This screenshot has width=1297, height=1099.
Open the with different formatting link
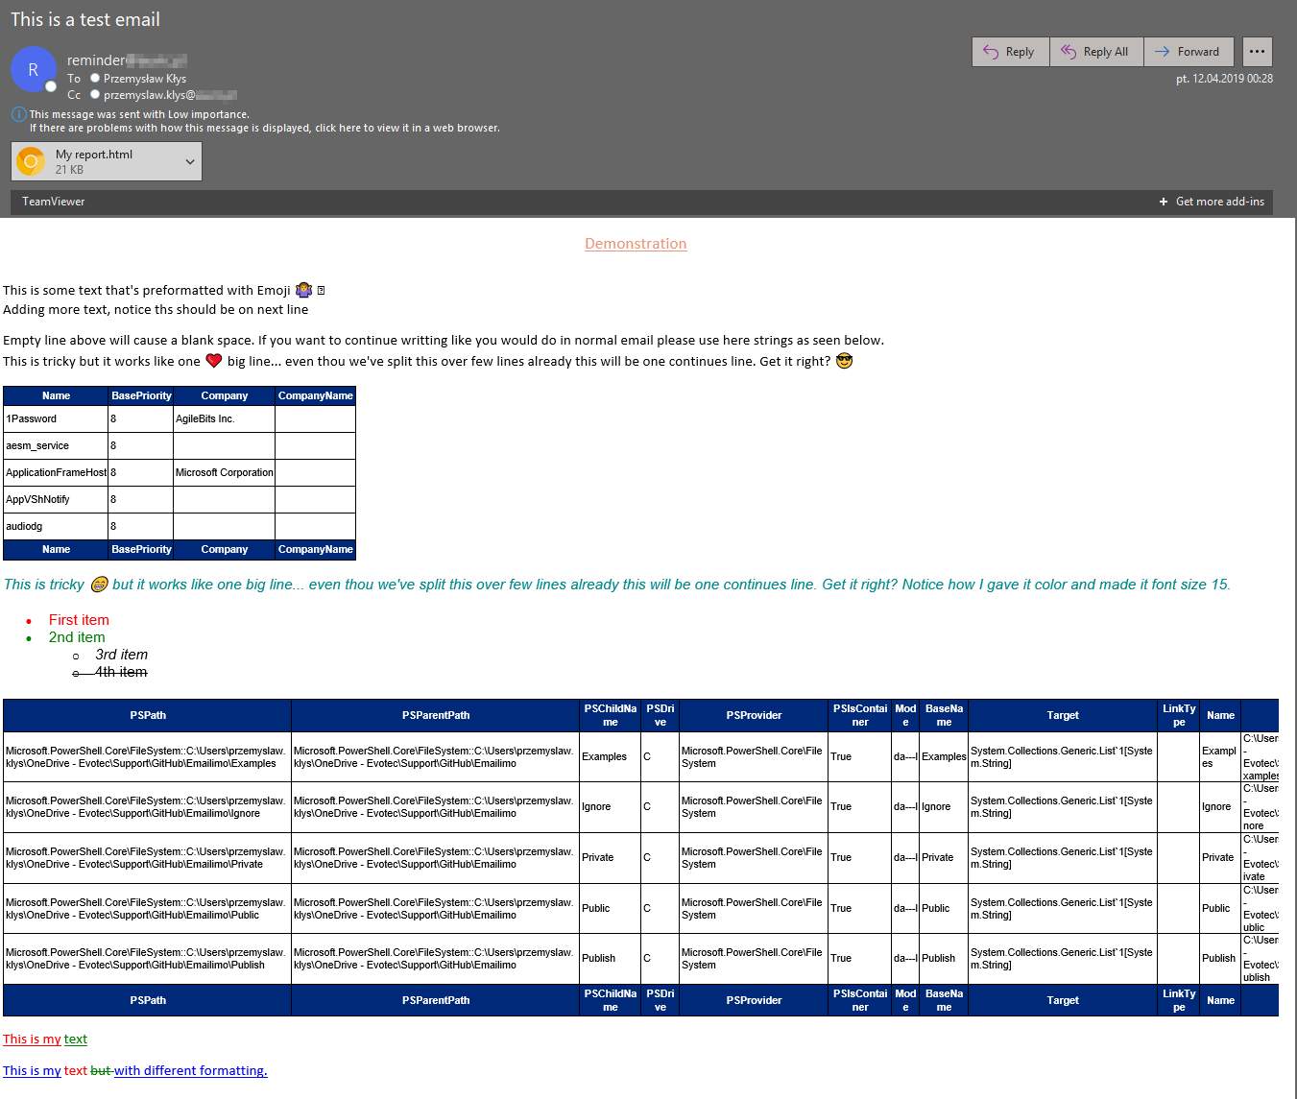190,1070
